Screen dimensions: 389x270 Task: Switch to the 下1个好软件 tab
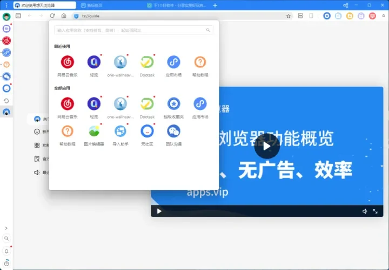[177, 5]
